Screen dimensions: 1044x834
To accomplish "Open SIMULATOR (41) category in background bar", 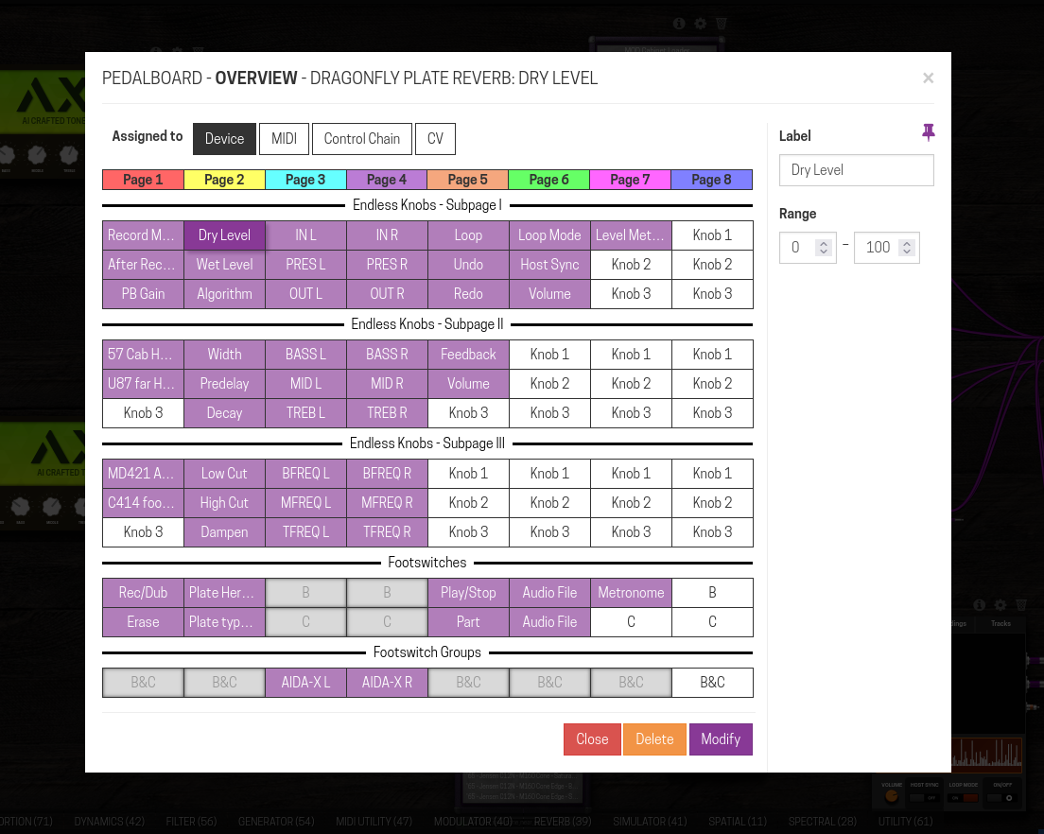I will coord(650,822).
